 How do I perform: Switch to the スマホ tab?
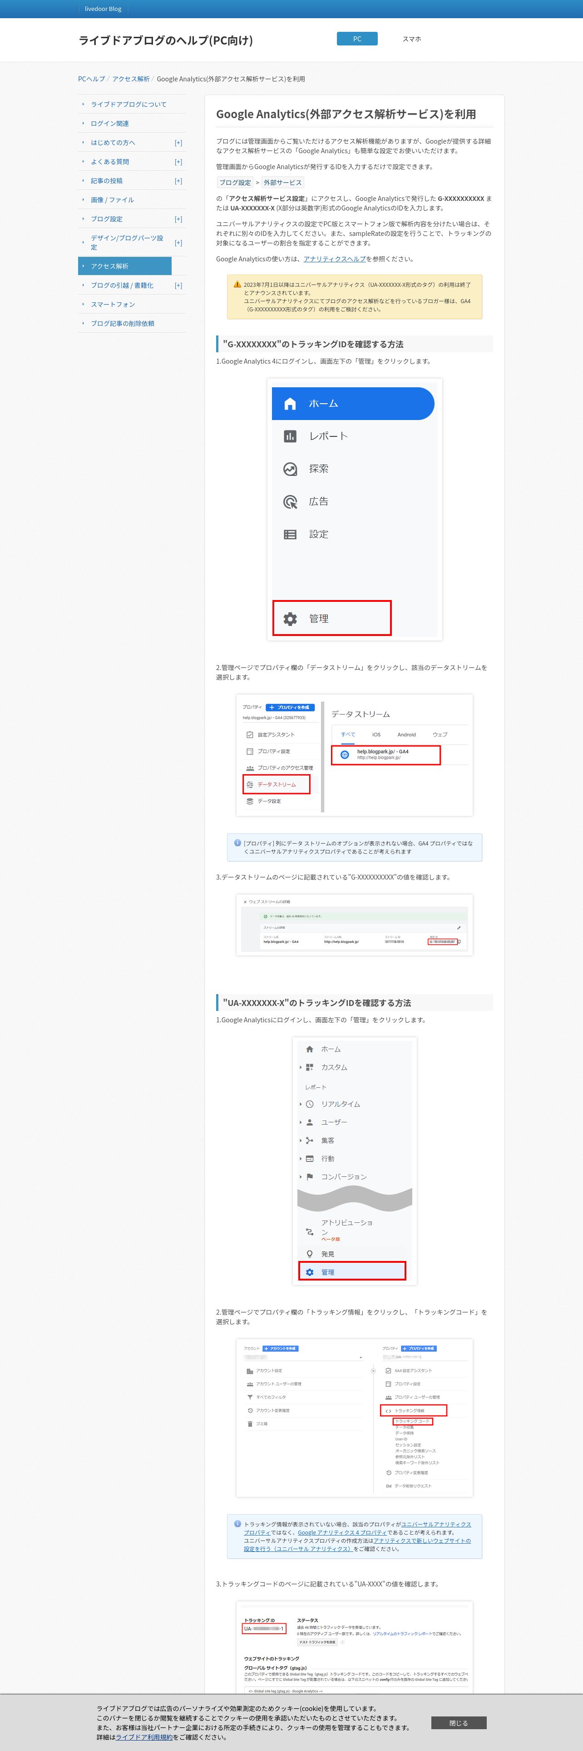coord(411,39)
